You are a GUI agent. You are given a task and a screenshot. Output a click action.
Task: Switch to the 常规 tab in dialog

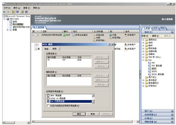tap(46, 49)
